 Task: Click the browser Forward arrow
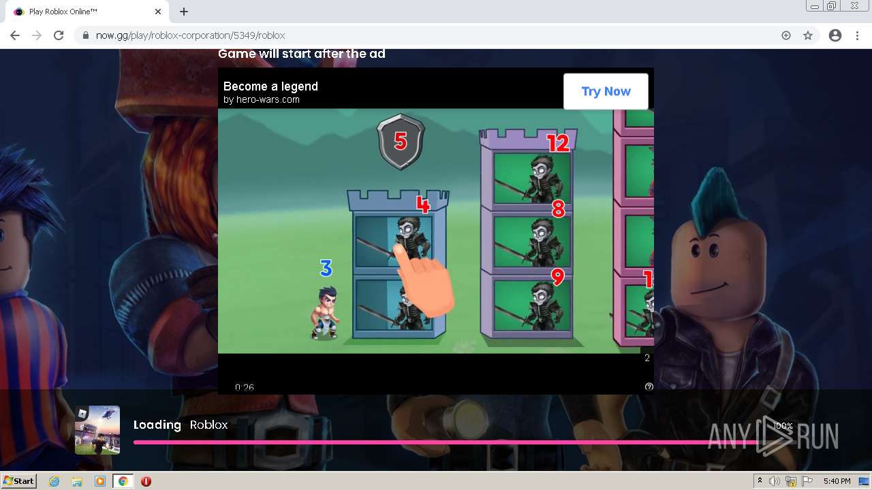(x=37, y=35)
